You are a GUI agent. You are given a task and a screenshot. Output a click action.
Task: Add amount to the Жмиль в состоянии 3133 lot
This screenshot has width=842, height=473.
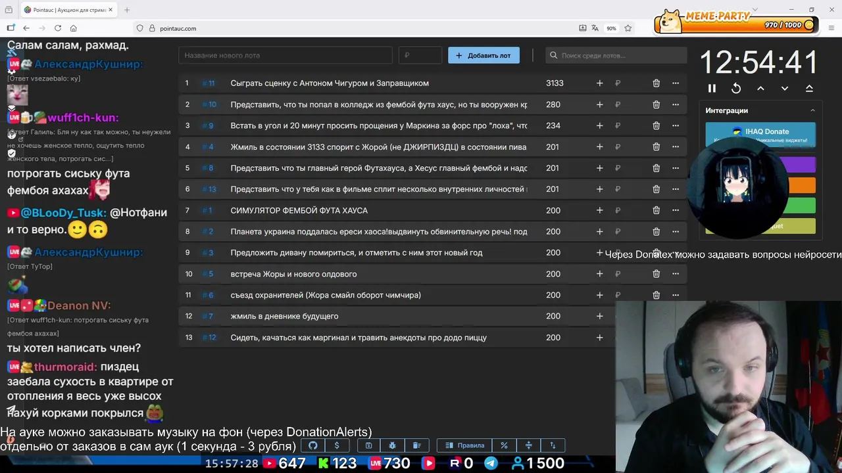[x=599, y=147]
